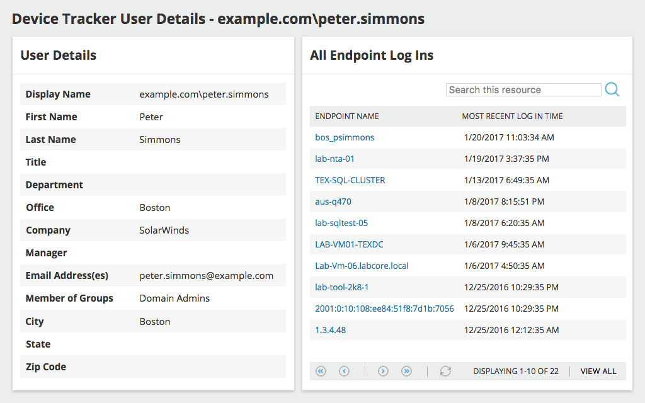Screen dimensions: 645x403
Task: Jump to the last page with double-right-arrow icon
Action: 406,371
